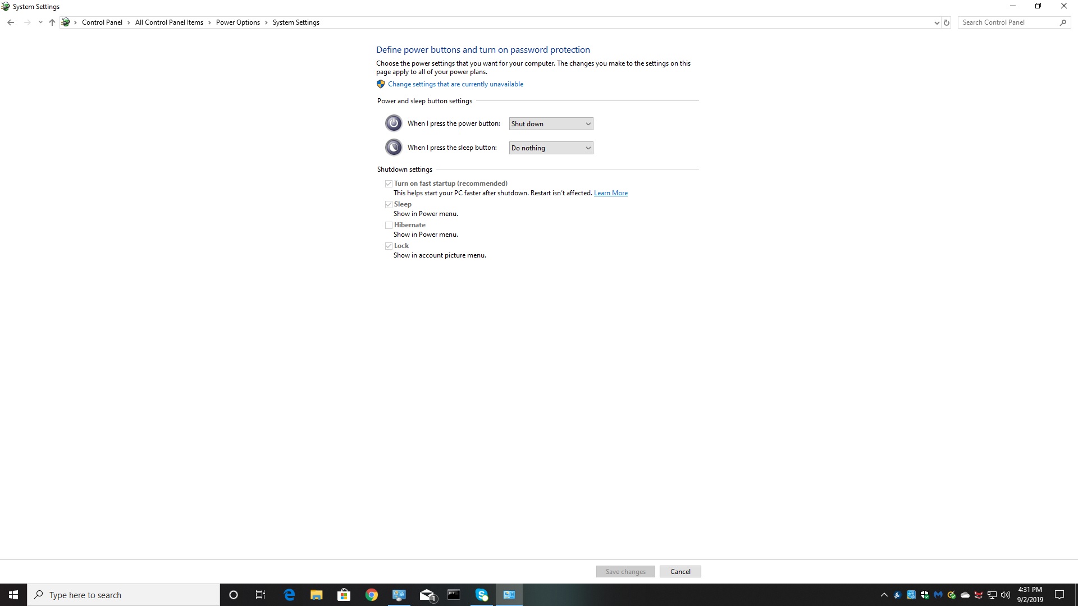
Task: Click the notification center icon in taskbar
Action: [x=1062, y=594]
